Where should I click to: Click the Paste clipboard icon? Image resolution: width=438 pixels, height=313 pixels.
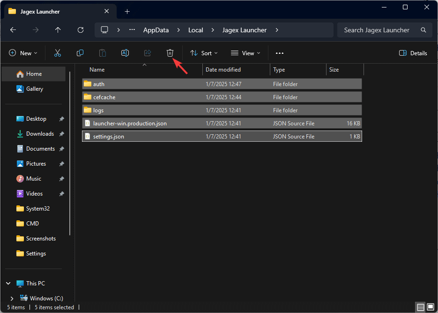click(x=103, y=53)
